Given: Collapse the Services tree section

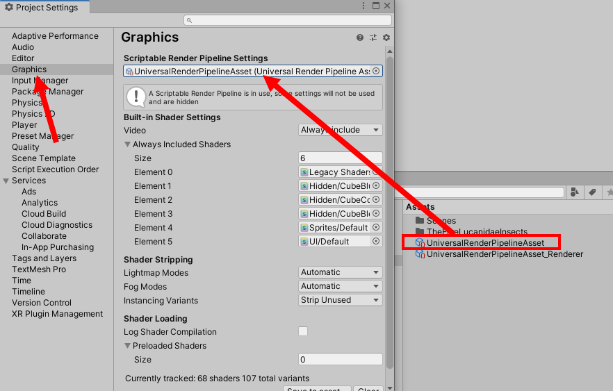Looking at the screenshot, I should coord(6,181).
